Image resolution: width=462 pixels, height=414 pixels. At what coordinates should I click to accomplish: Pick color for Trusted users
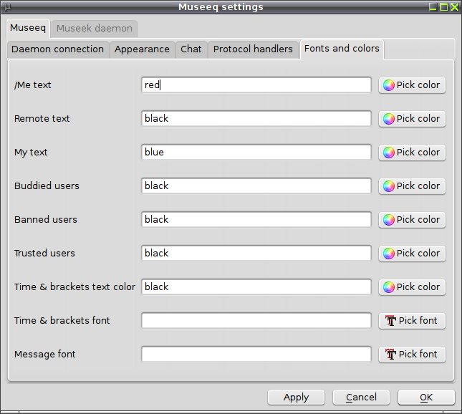point(412,253)
